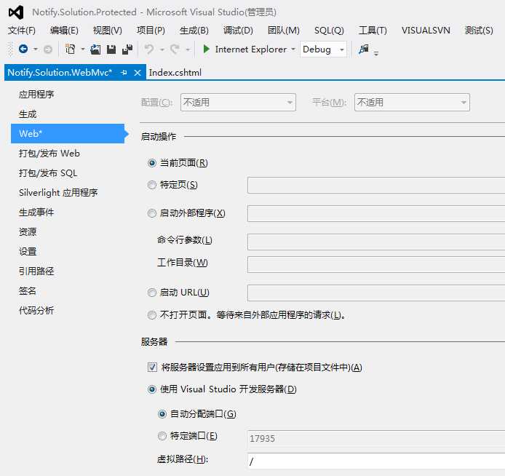
Task: Open 代码分析 properties page
Action: (x=36, y=311)
